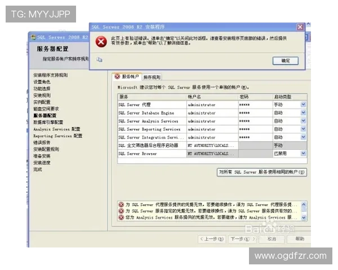The height and width of the screenshot is (270, 338).
Task: Open startup type dropdown for Analysis Services row
Action: tap(303, 121)
